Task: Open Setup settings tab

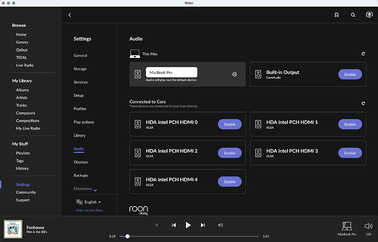Action: (x=78, y=96)
